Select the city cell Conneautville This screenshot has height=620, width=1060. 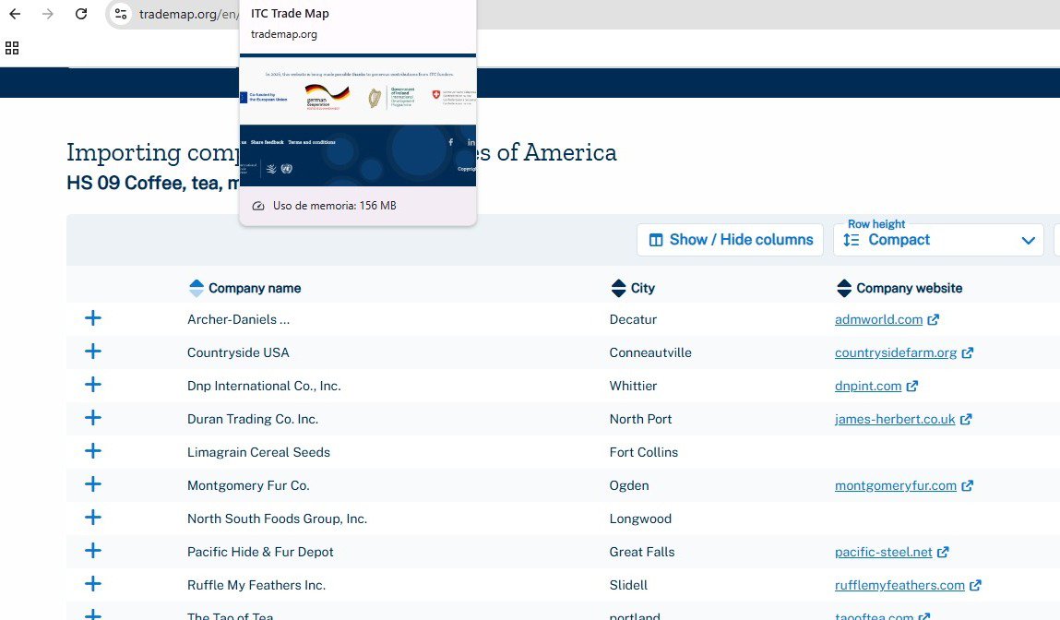click(650, 352)
